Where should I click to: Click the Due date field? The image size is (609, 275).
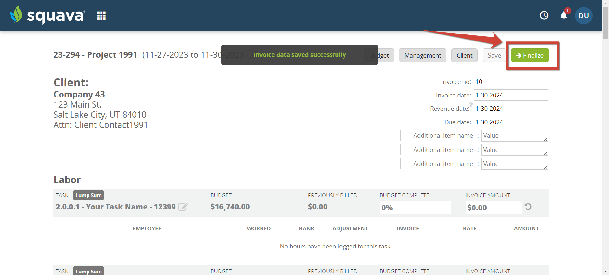click(511, 122)
